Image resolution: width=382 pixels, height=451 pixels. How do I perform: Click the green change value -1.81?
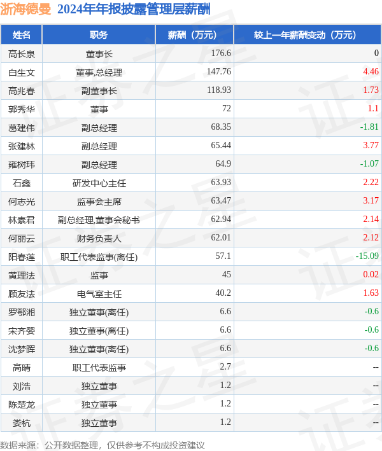(x=369, y=127)
